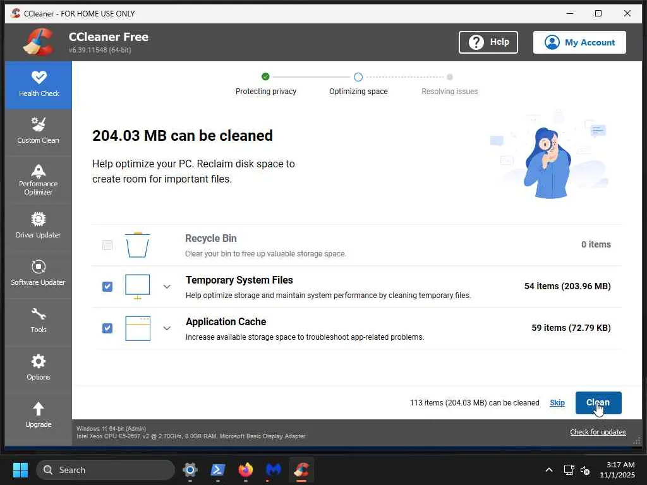
Task: Open the Upgrade page
Action: (x=39, y=416)
